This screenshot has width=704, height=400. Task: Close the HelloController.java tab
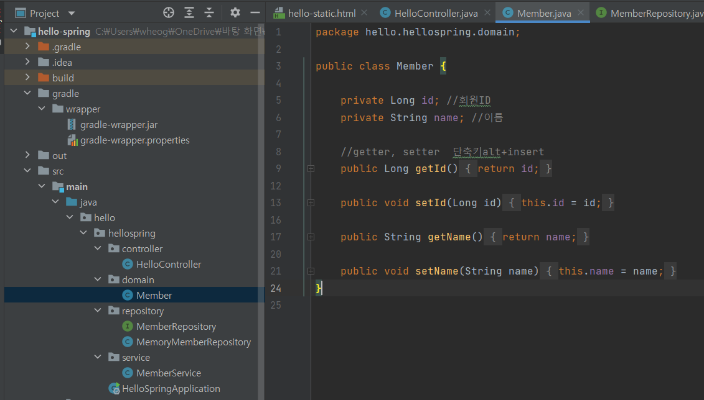(487, 12)
